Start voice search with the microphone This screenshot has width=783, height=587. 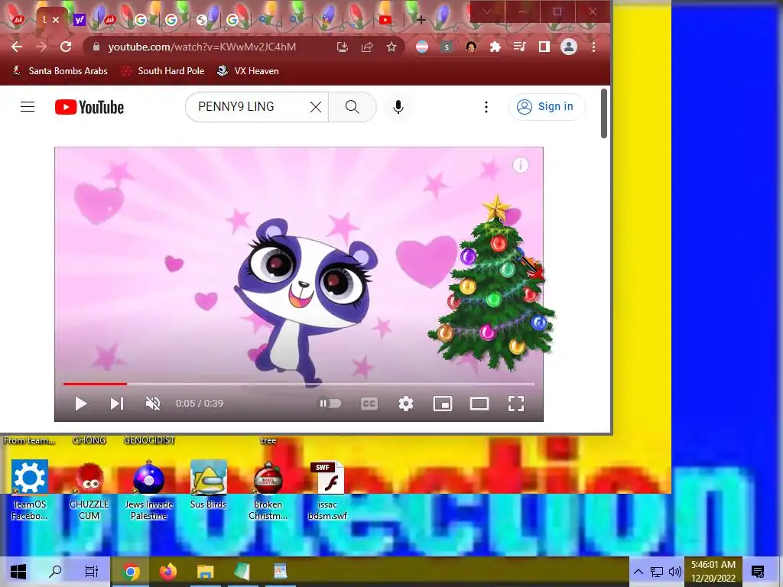398,107
